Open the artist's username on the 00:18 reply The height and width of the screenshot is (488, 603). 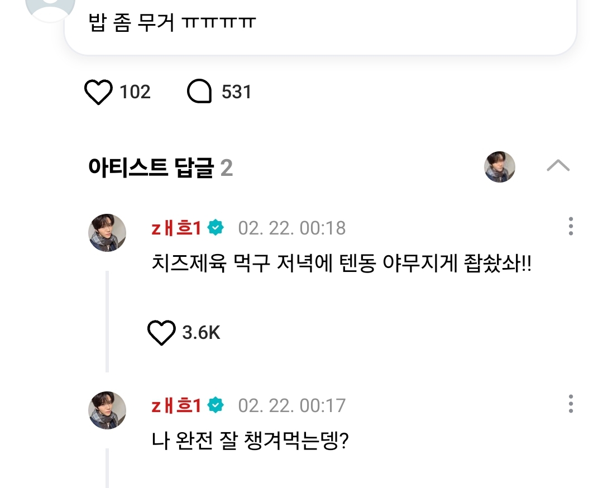tap(176, 228)
